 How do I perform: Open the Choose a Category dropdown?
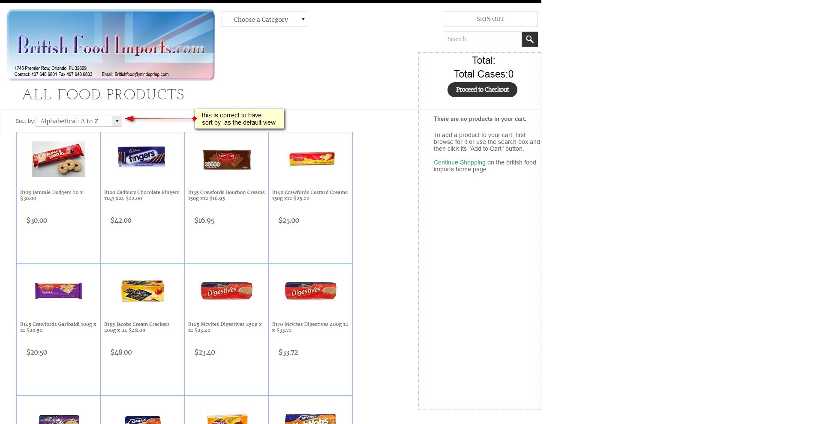pyautogui.click(x=265, y=19)
